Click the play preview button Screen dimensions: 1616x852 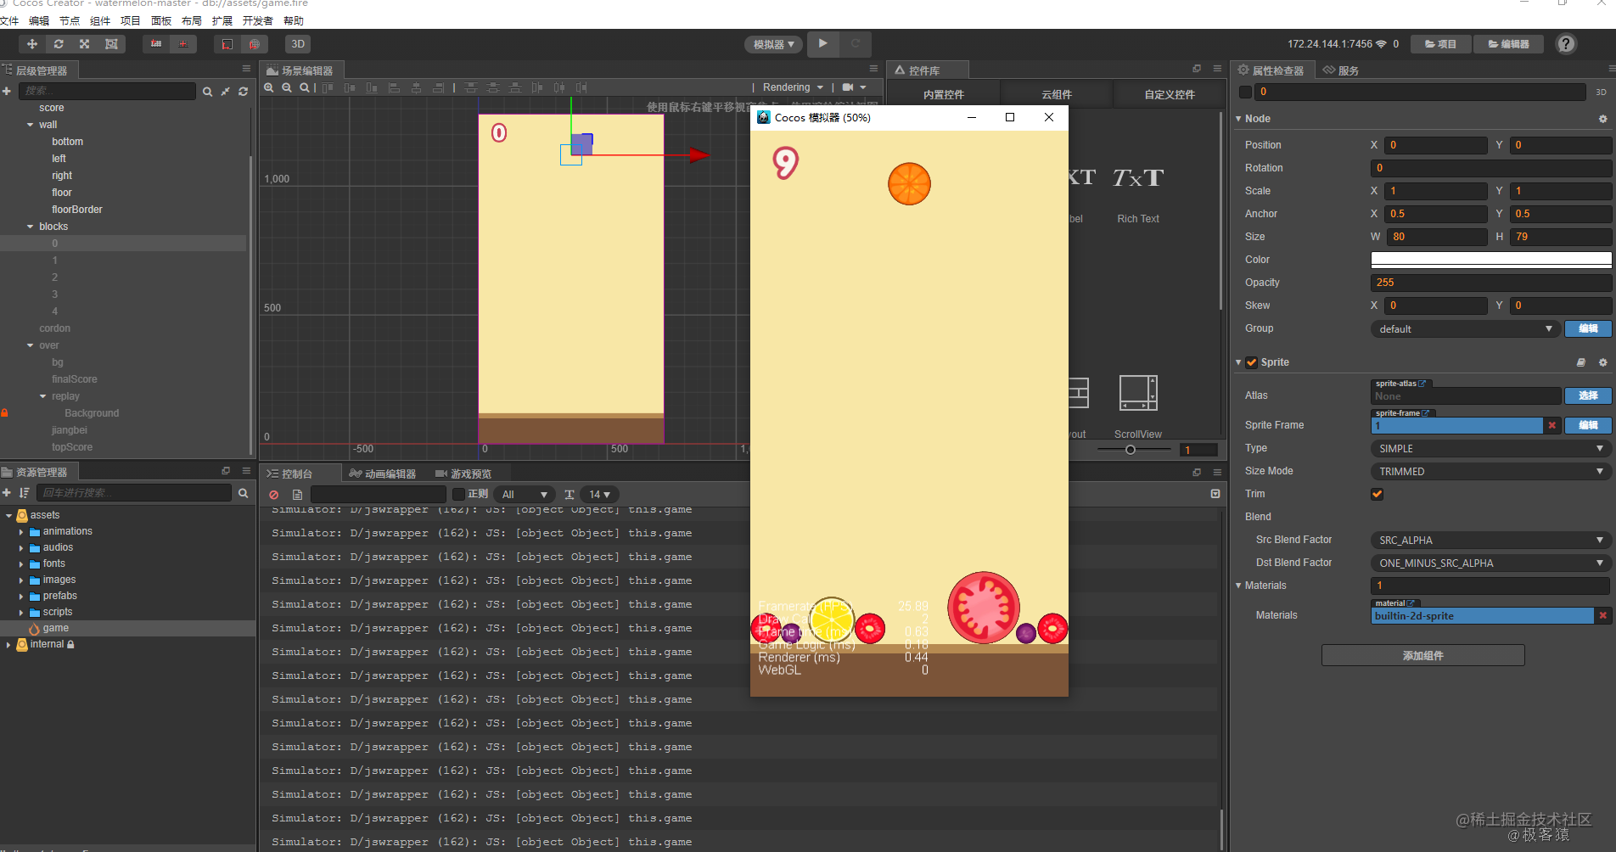[x=822, y=43]
